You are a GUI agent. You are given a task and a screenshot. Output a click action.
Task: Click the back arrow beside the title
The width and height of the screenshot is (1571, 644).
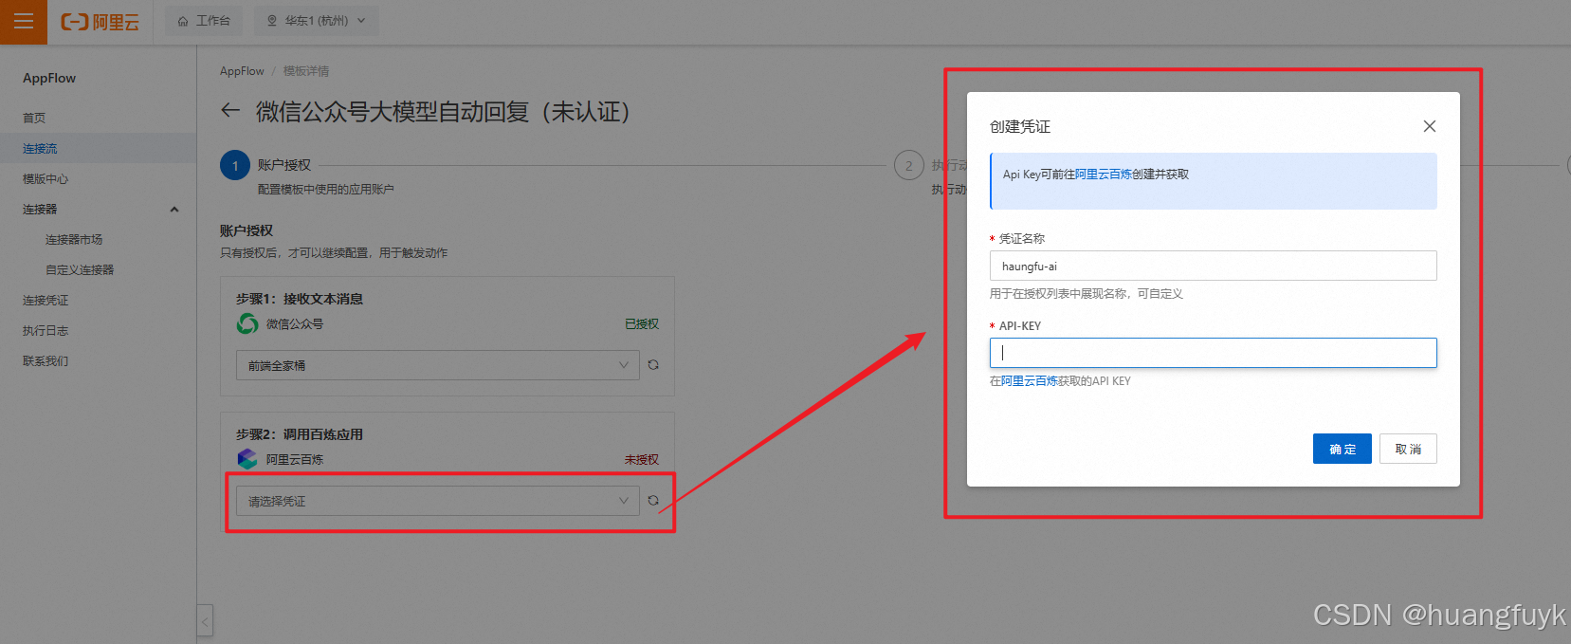click(x=230, y=111)
